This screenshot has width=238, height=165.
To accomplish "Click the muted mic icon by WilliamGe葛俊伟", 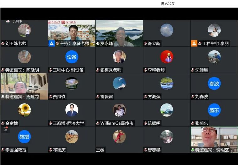I will (98, 123).
